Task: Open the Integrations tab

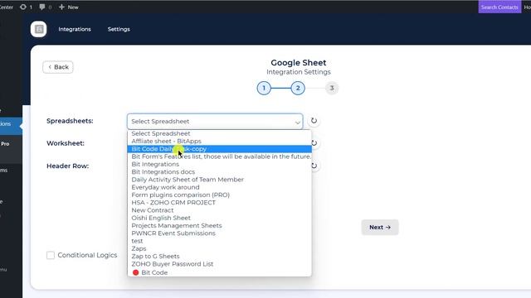Action: click(x=75, y=29)
